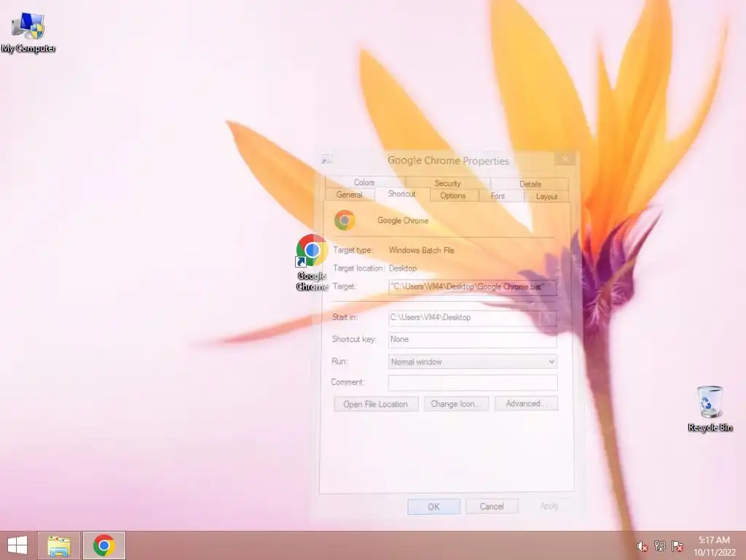Switch to the Layout tab
The width and height of the screenshot is (746, 560).
pos(546,197)
